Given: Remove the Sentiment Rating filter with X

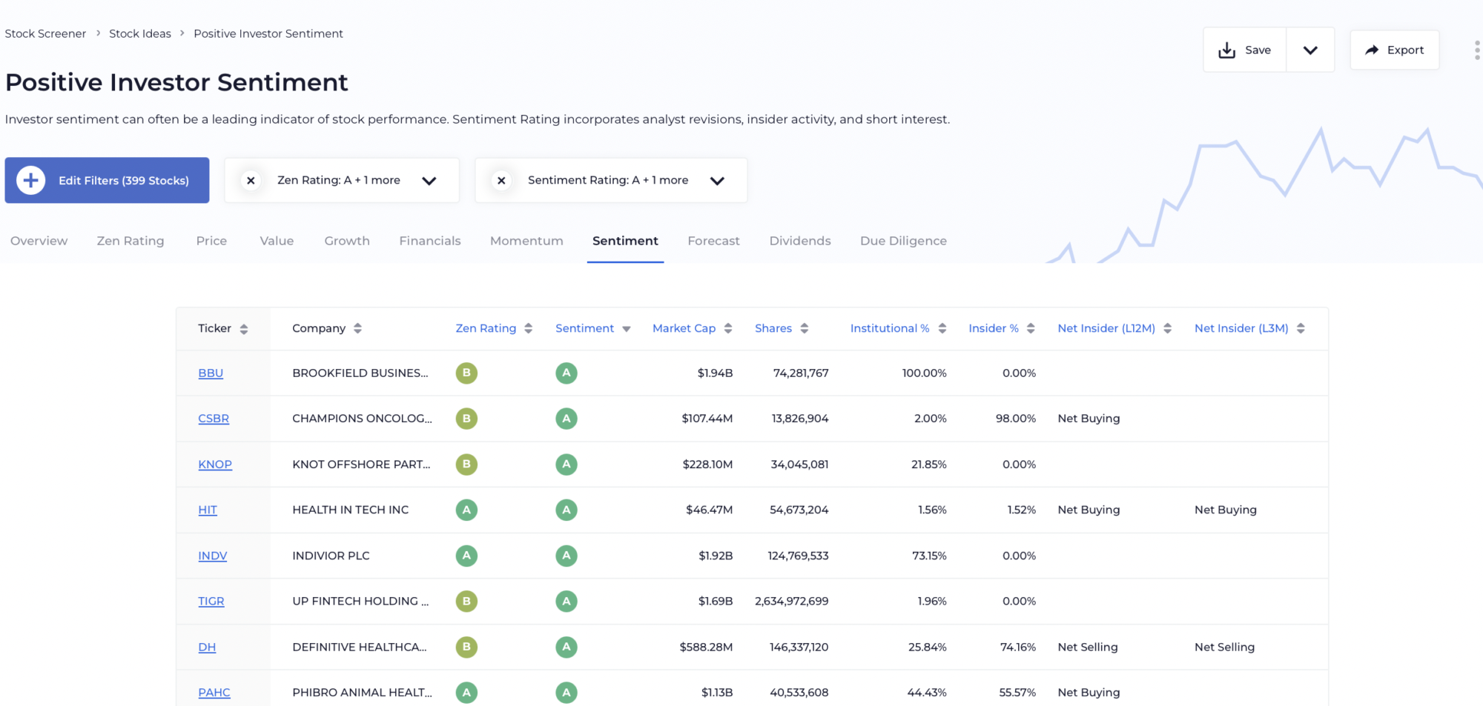Looking at the screenshot, I should pyautogui.click(x=501, y=180).
